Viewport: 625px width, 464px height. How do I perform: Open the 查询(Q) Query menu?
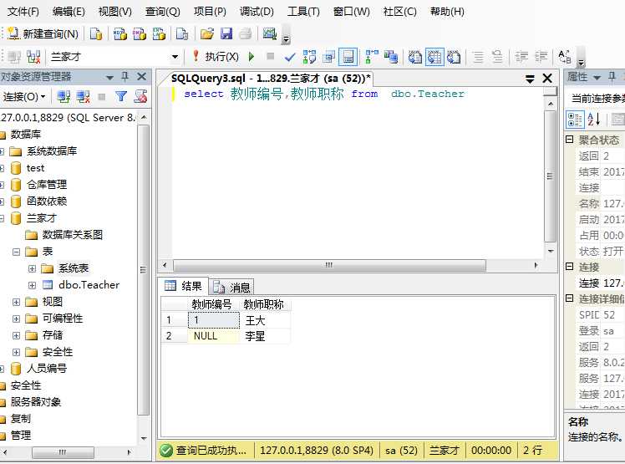coord(163,12)
